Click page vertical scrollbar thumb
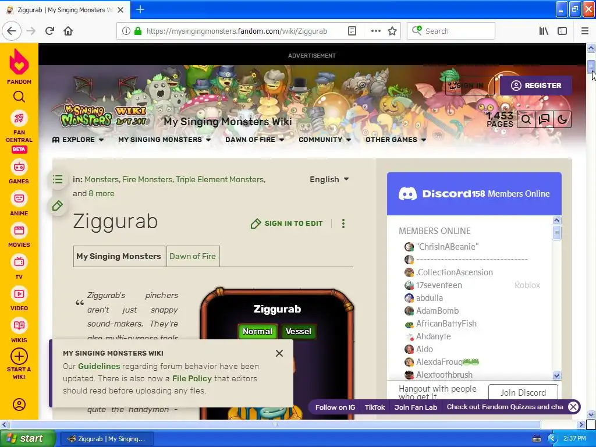596x447 pixels. point(591,66)
